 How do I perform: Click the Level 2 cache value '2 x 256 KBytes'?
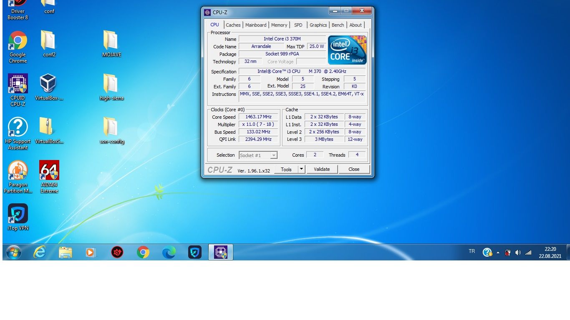coord(324,132)
